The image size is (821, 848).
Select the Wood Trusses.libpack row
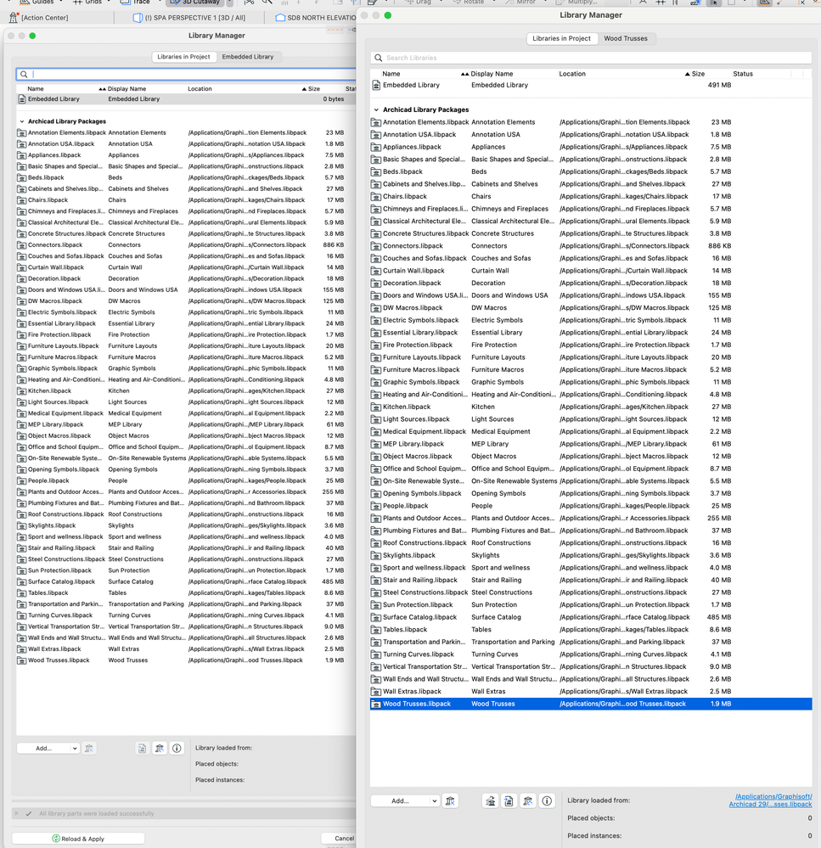coord(594,703)
